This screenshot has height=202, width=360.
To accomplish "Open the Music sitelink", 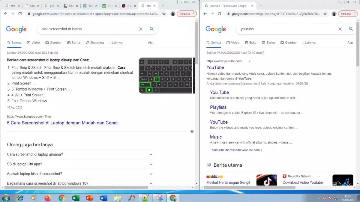I will (216, 137).
